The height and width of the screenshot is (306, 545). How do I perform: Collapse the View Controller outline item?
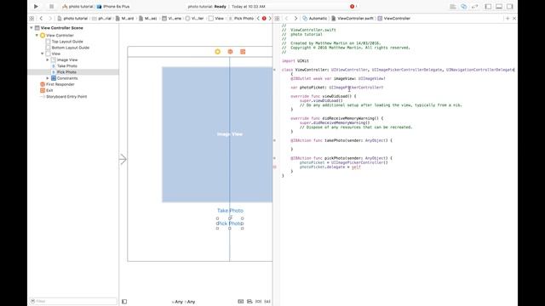tap(37, 36)
